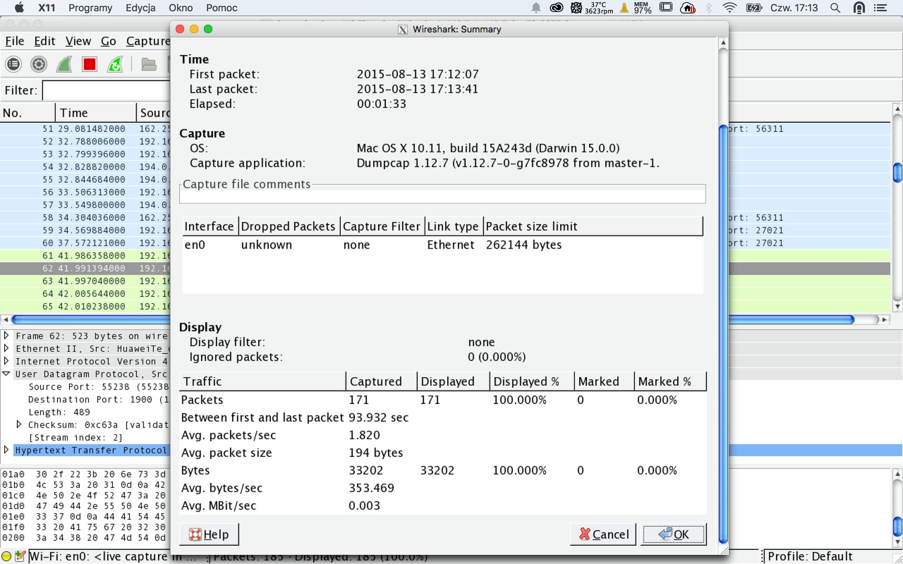903x564 pixels.
Task: Expand the Hypertext Transfer Protocol row
Action: [6, 450]
